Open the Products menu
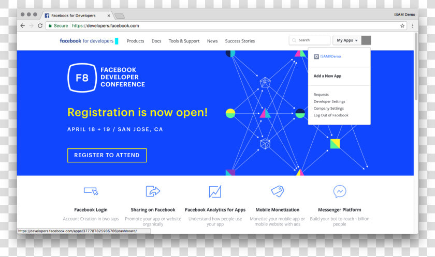Image resolution: width=435 pixels, height=257 pixels. 135,41
